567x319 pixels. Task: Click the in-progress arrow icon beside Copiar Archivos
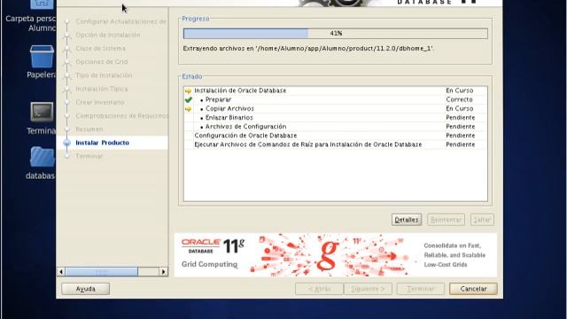coord(188,109)
